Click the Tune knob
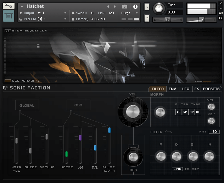The height and width of the screenshot is (183, 224). (159, 8)
